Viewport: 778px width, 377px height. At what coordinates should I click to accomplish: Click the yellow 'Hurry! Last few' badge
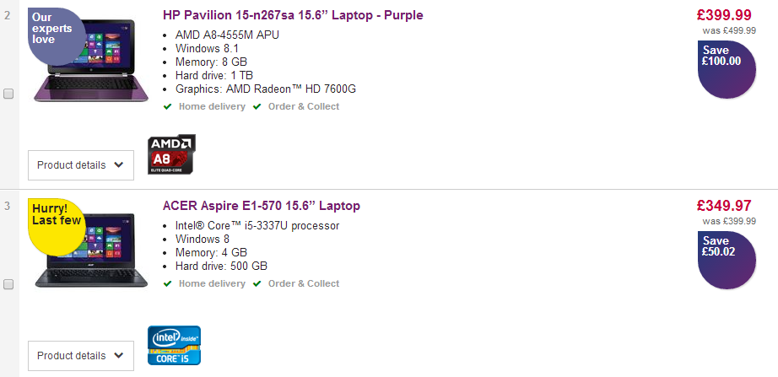click(x=56, y=227)
